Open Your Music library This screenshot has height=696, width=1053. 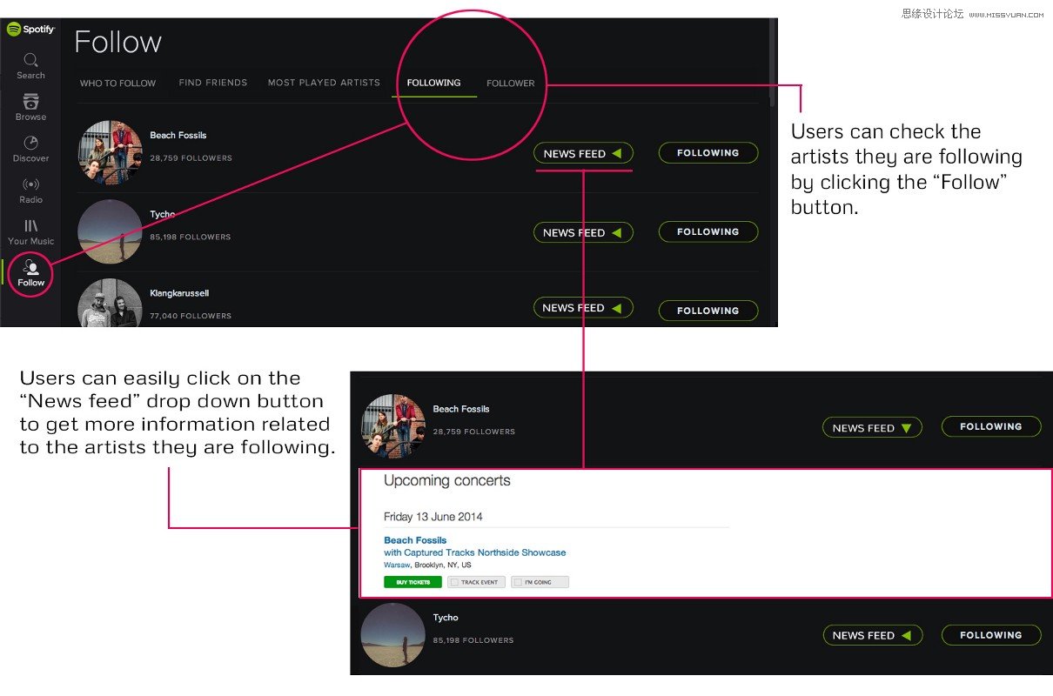coord(30,231)
